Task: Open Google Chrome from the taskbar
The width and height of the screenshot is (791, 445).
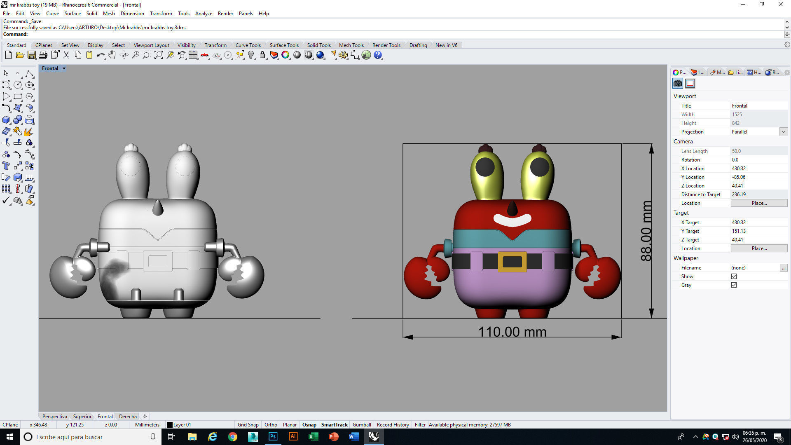Action: pos(233,437)
